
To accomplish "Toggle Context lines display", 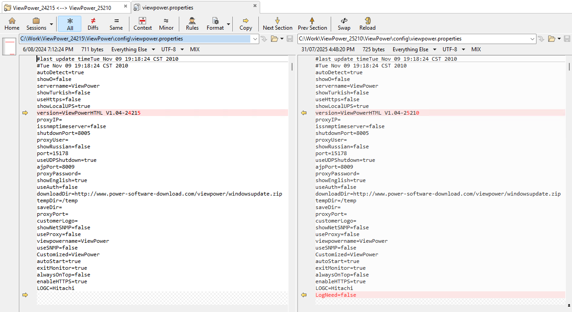I will click(142, 24).
